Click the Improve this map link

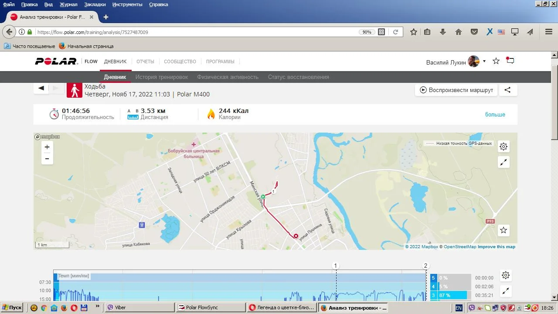[497, 247]
